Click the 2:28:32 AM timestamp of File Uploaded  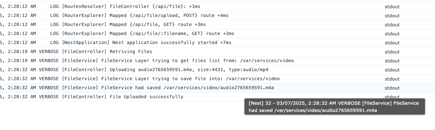21,97
